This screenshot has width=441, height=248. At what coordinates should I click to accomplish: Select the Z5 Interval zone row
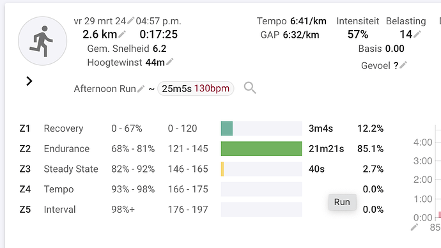coord(201,210)
